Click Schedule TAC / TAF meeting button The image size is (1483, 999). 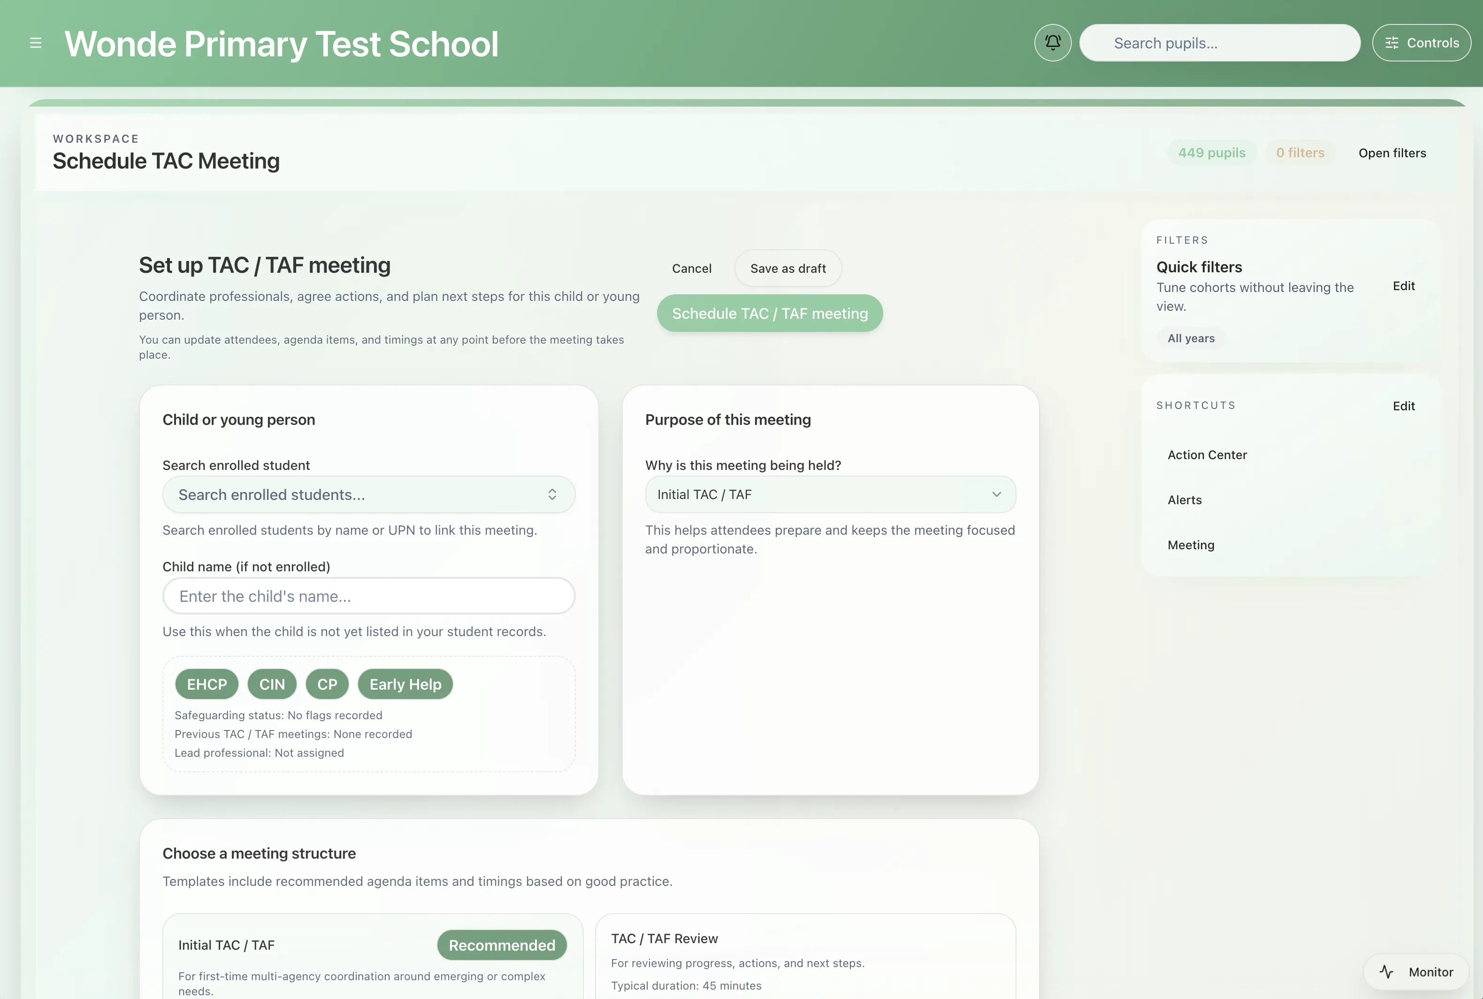tap(770, 314)
